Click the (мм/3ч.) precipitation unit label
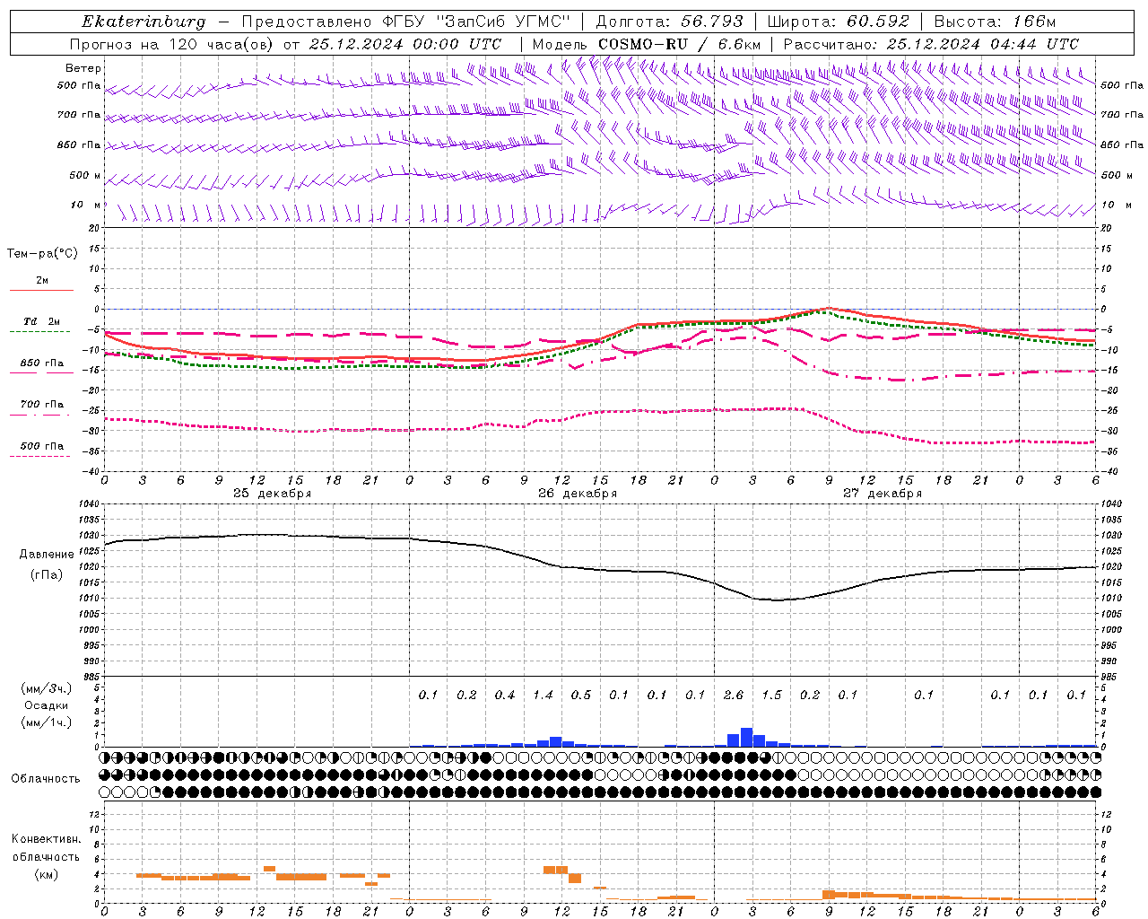The width and height of the screenshot is (1148, 919). pos(47,688)
